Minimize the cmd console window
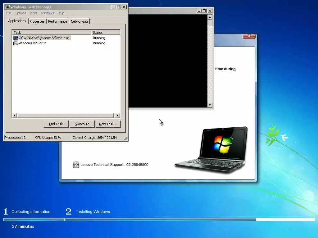This screenshot has height=238, width=318. point(199,11)
